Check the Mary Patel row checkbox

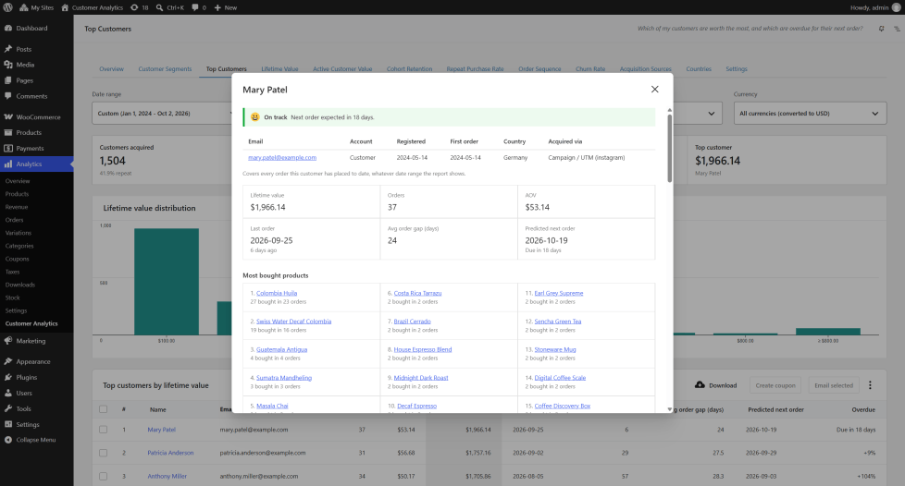point(104,430)
